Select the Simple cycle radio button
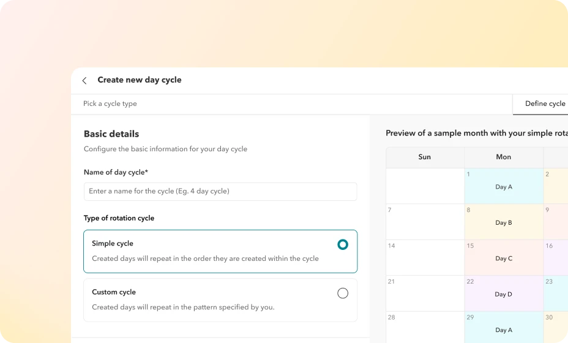This screenshot has width=568, height=343. click(343, 244)
